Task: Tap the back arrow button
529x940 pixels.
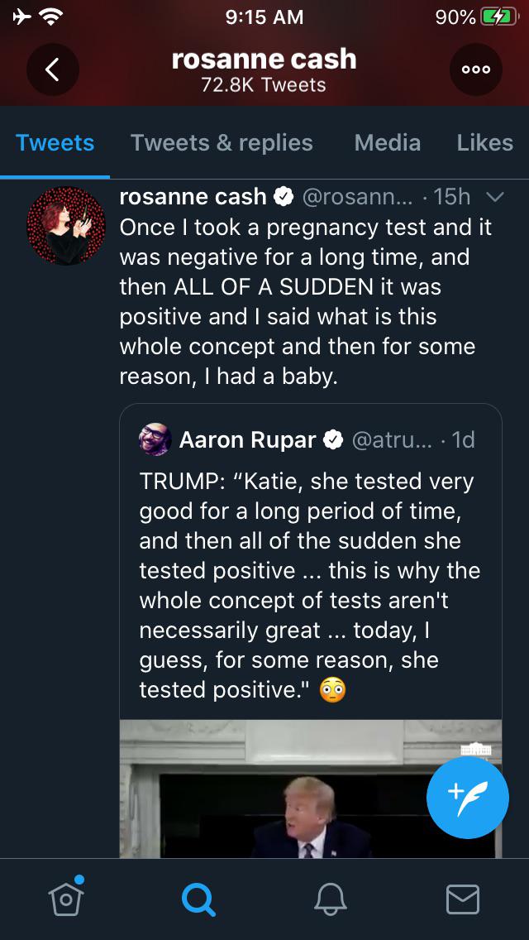Action: (x=52, y=70)
